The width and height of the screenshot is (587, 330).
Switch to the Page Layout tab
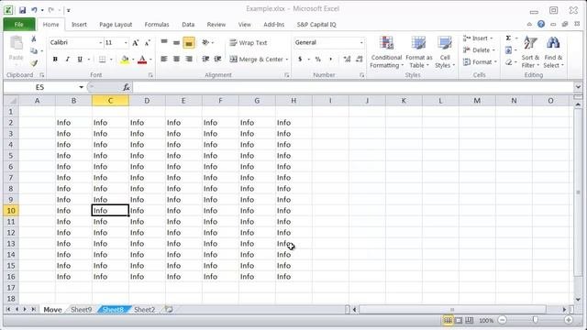116,25
